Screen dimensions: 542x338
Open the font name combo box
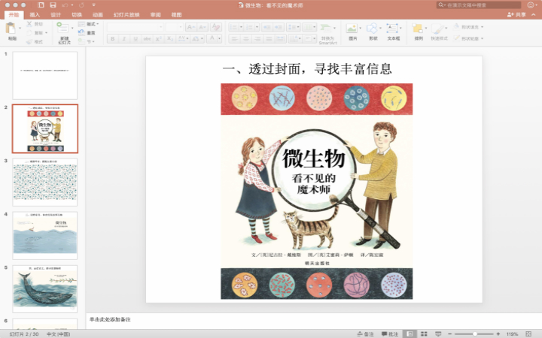pyautogui.click(x=135, y=27)
